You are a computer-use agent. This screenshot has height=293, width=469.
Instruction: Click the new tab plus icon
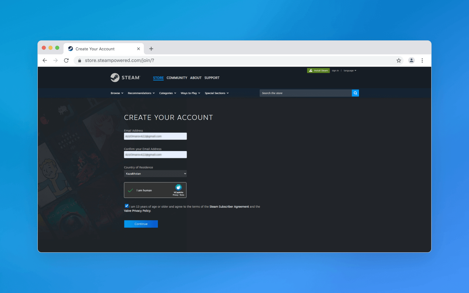coord(151,48)
